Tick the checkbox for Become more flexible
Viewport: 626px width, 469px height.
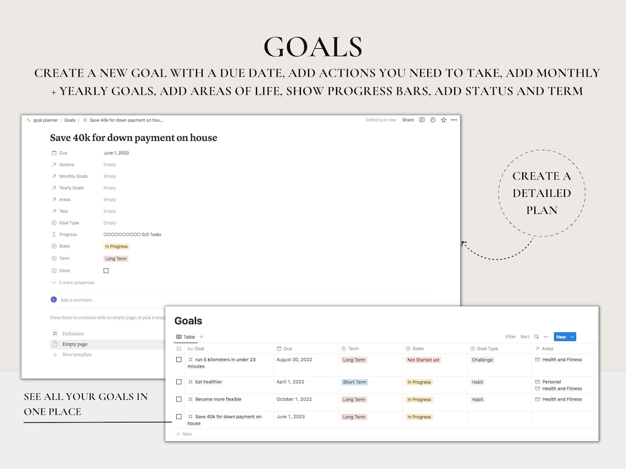tap(178, 399)
